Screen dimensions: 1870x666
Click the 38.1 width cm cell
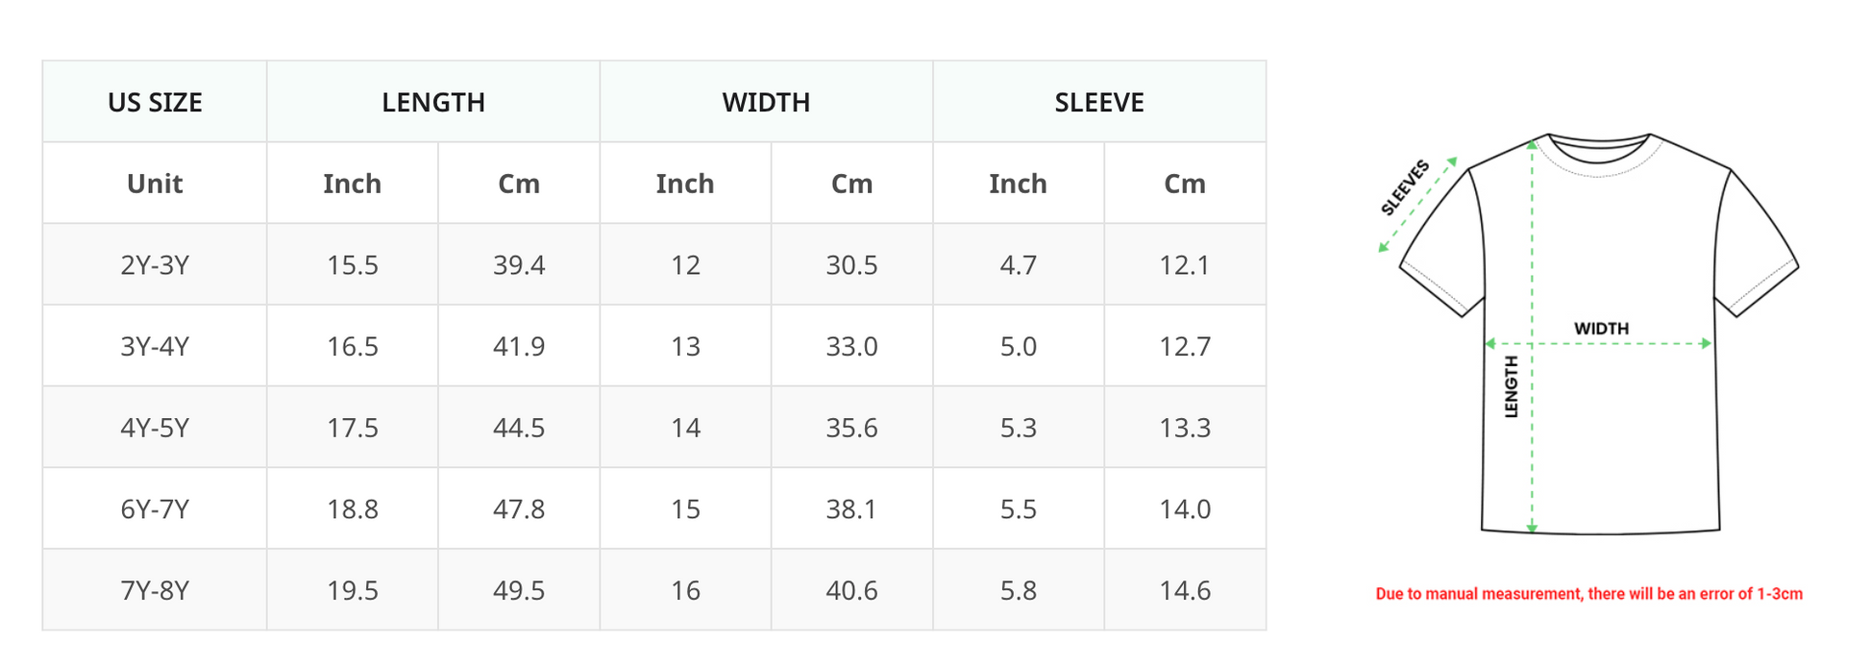pyautogui.click(x=851, y=508)
